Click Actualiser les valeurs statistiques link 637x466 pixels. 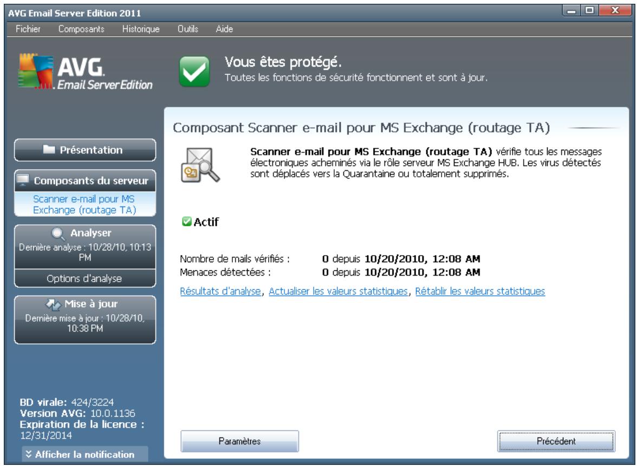338,291
